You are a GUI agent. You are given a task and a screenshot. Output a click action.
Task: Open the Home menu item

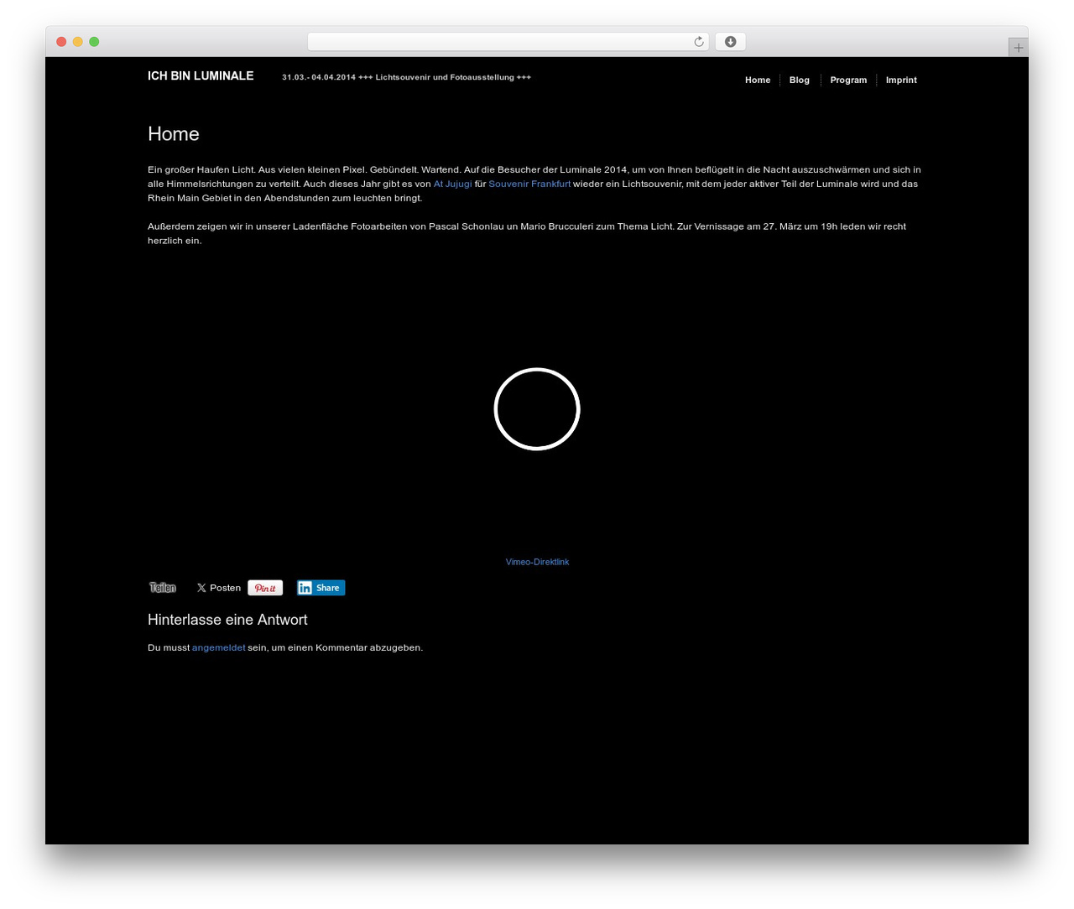[758, 80]
